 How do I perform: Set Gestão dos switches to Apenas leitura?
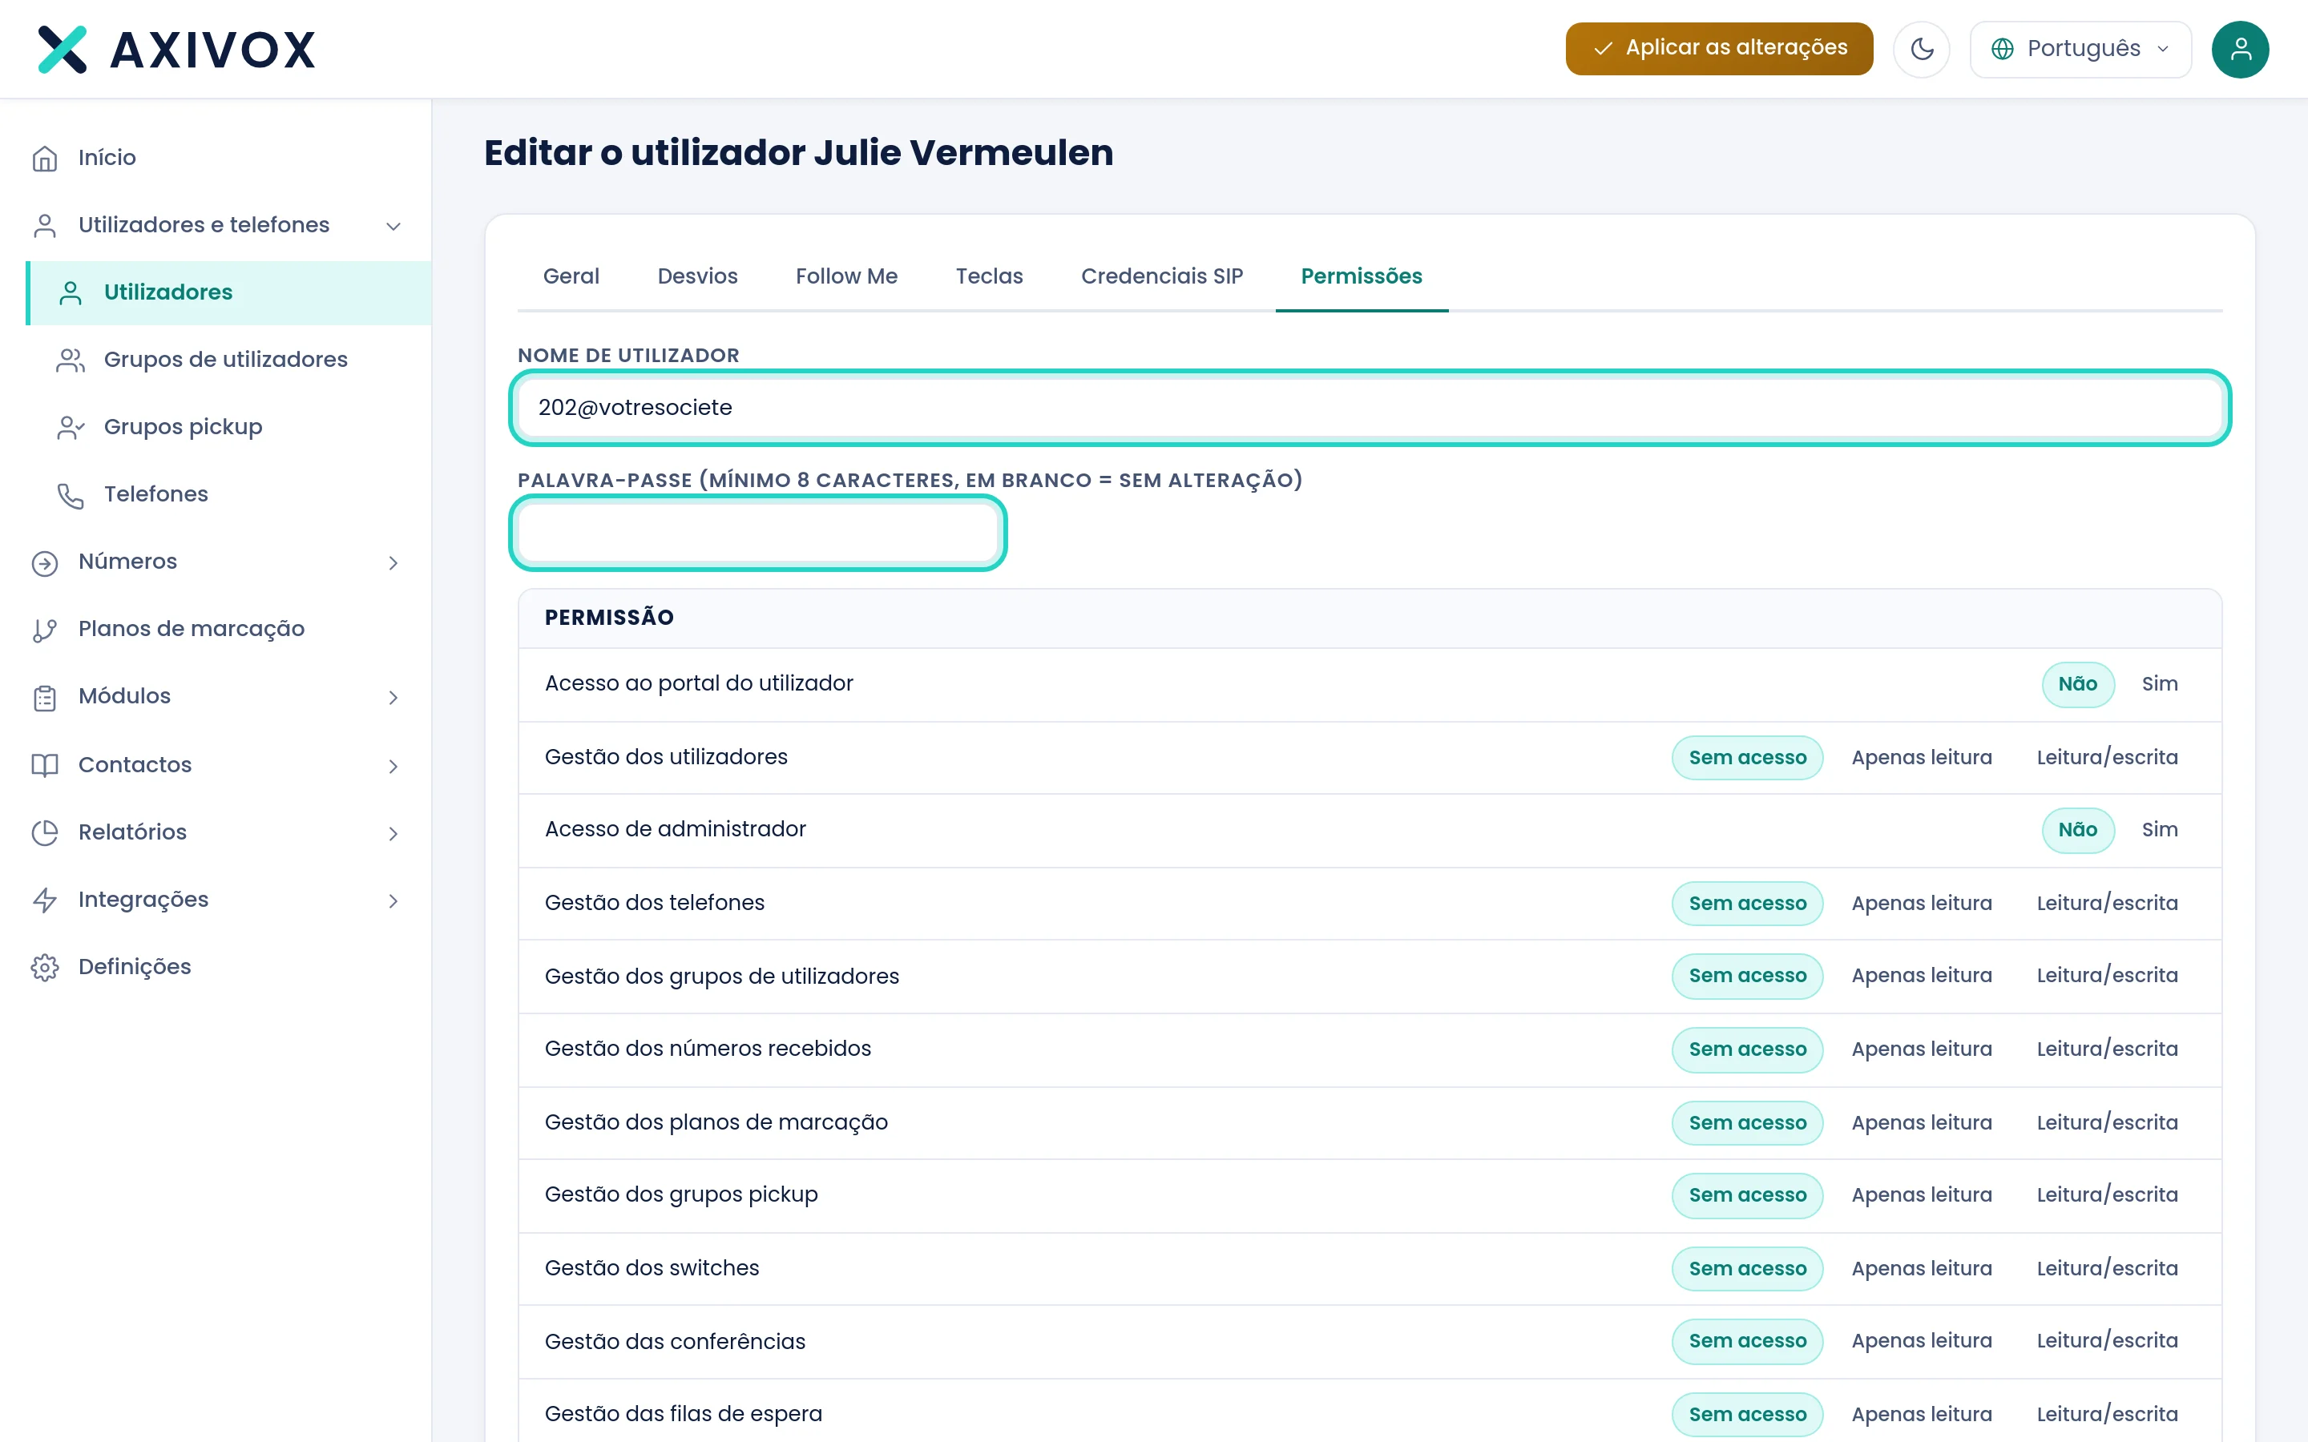pos(1922,1268)
